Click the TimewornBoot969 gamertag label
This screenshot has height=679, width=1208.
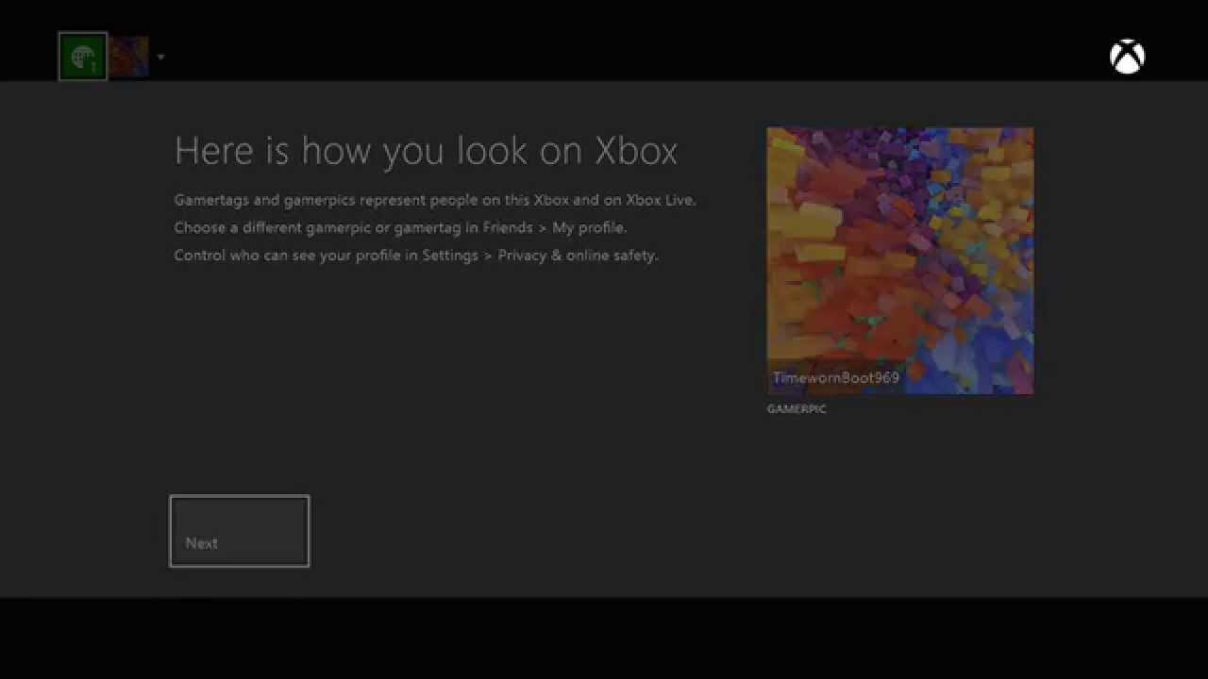coord(836,377)
